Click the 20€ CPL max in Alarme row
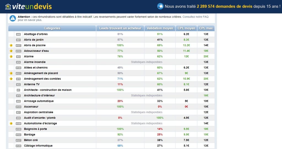The height and width of the screenshot is (149, 282). [206, 56]
